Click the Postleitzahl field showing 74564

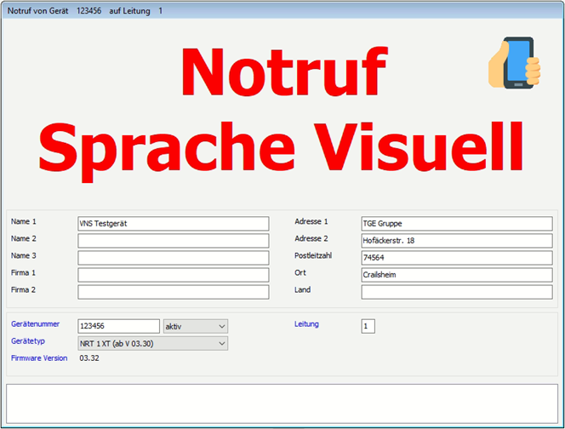456,258
